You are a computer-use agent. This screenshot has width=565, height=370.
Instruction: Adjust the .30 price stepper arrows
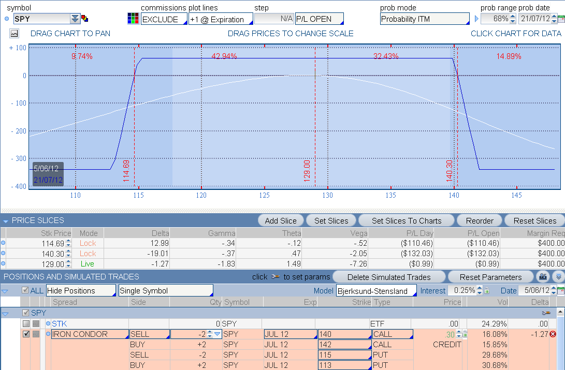[459, 334]
